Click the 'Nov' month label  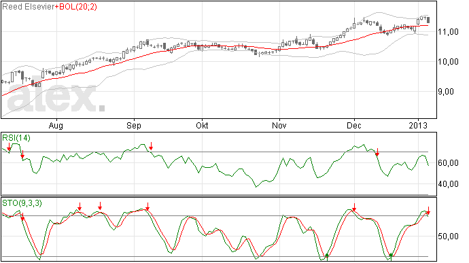[x=279, y=125]
